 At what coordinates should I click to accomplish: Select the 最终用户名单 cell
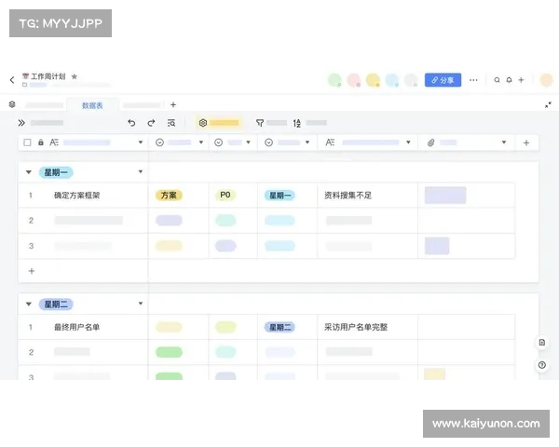click(x=83, y=327)
